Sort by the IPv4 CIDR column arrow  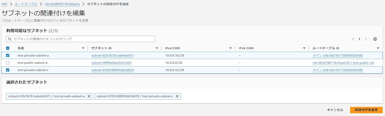(230, 48)
